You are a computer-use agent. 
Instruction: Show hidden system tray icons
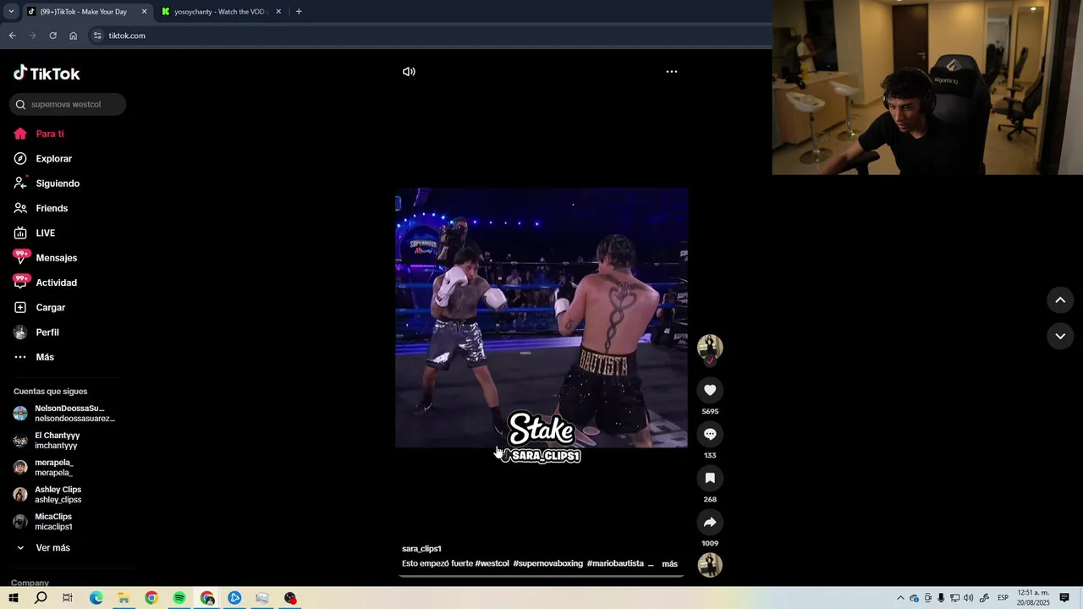click(900, 598)
